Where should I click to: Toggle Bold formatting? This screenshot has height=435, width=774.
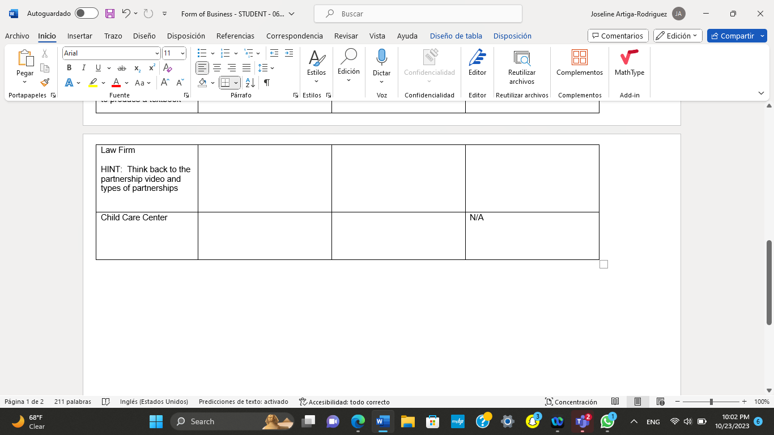tap(69, 68)
